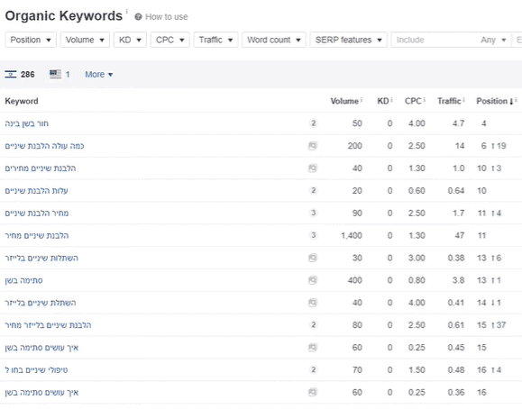Open the How to use help link
The image size is (522, 409).
pos(167,16)
